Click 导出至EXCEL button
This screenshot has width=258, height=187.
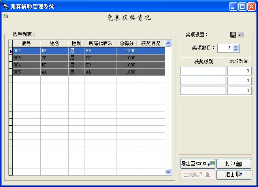[198, 164]
